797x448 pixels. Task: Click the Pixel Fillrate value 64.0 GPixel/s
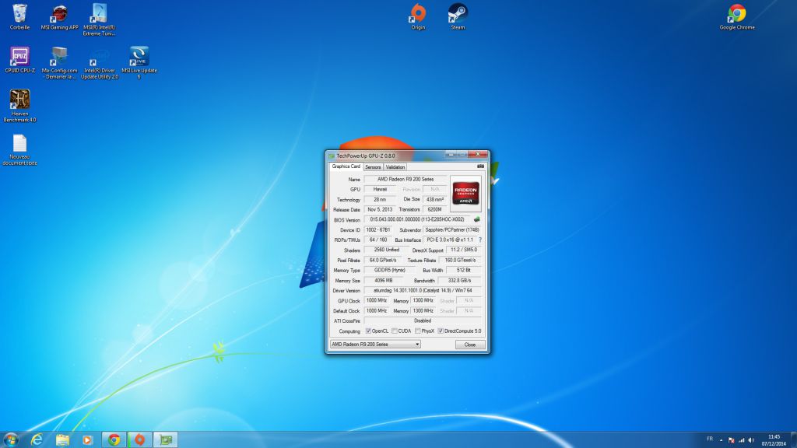[383, 260]
